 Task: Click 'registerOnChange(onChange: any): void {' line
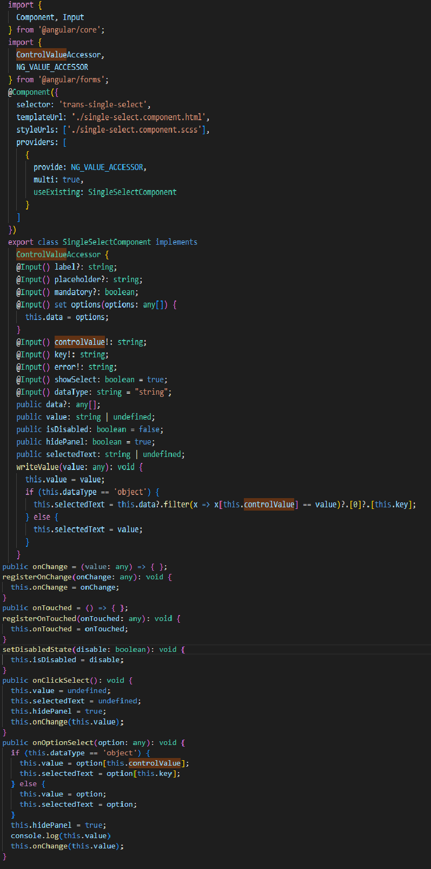point(87,577)
